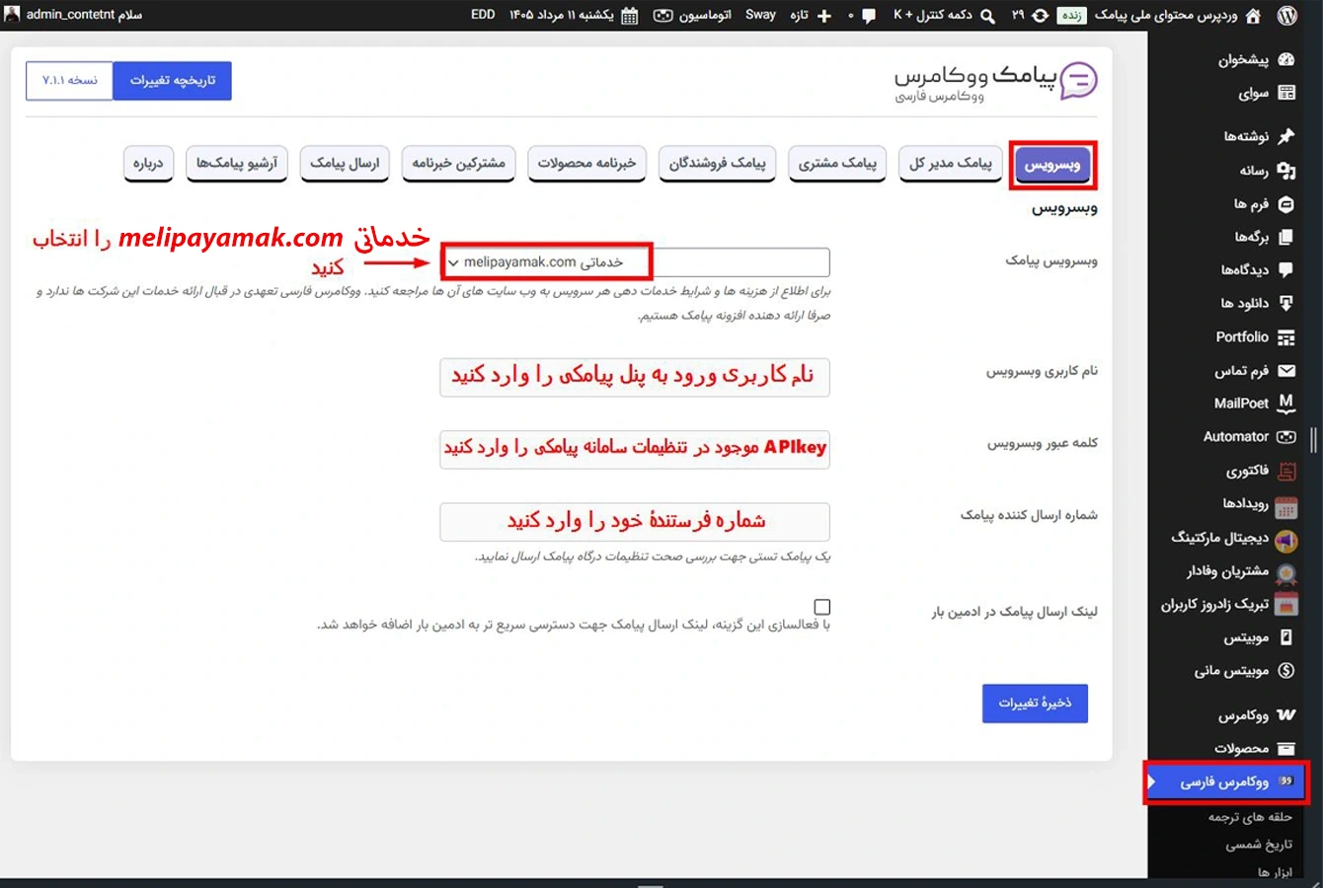Click the ووکامرس Woo icon in sidebar
This screenshot has width=1323, height=888.
(1285, 715)
